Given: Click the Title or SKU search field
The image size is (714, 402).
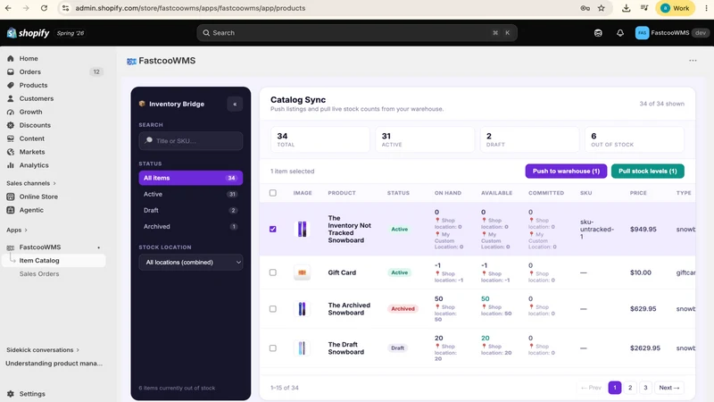Looking at the screenshot, I should (x=191, y=141).
